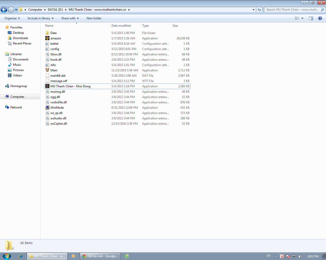Open Homegroup in the navigation pane
Screen dimensions: 326x260
(x=19, y=86)
